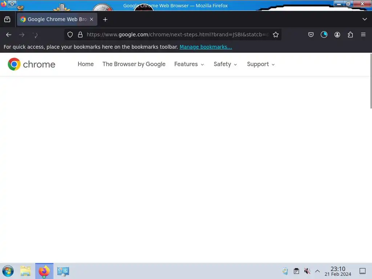
Task: Select the Google Chrome Web Browser tab
Action: [57, 19]
